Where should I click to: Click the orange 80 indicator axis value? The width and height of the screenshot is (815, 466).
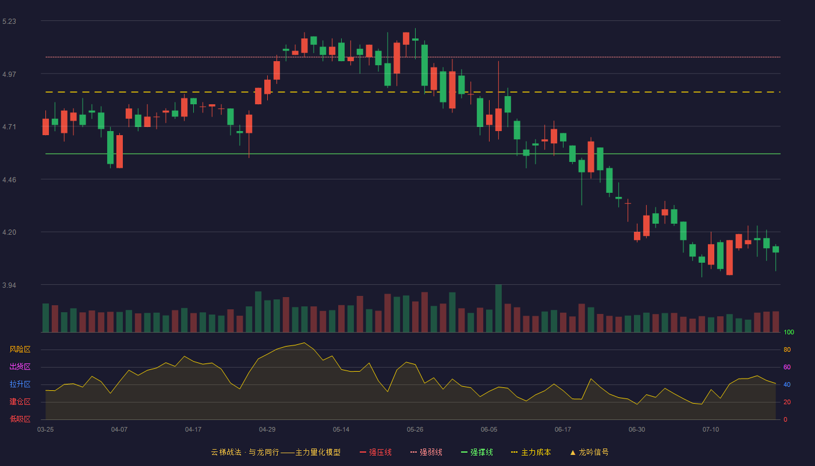click(x=787, y=349)
